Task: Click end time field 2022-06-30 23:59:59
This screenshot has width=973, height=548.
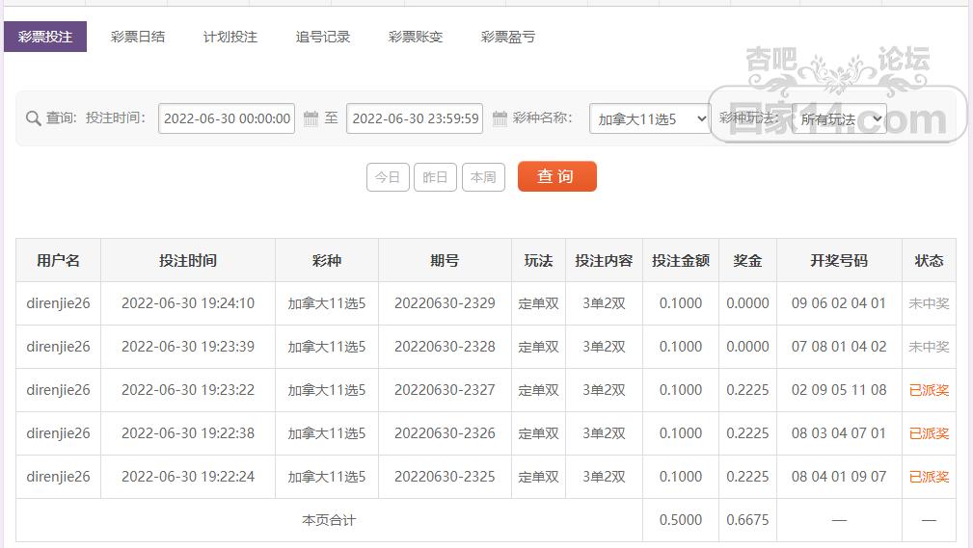Action: [x=415, y=118]
